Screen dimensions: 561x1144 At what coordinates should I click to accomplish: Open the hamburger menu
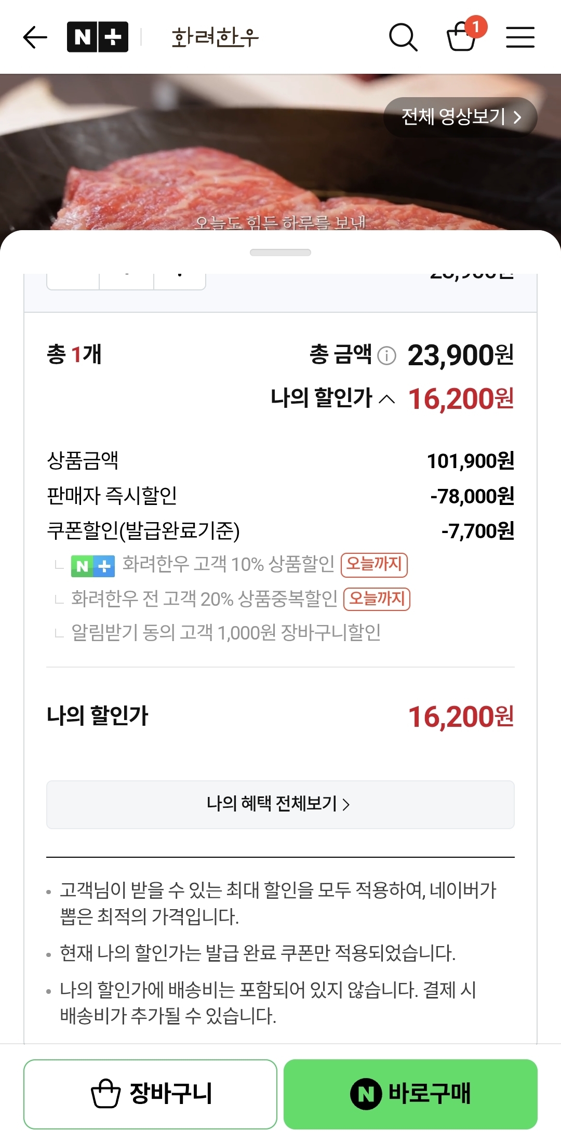click(x=520, y=37)
